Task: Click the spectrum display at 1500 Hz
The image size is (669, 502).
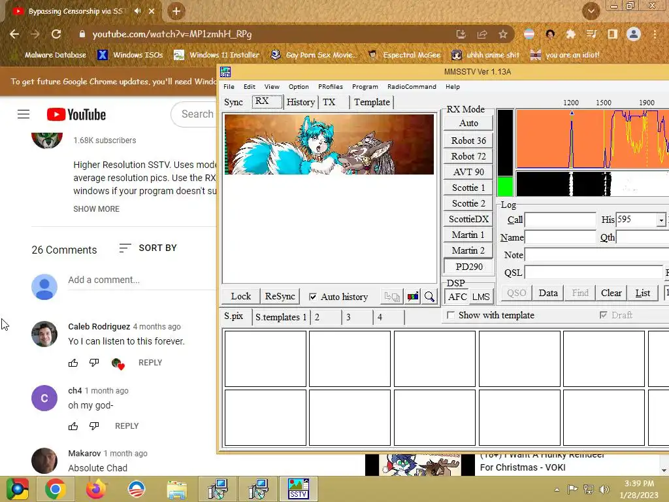Action: coord(604,139)
